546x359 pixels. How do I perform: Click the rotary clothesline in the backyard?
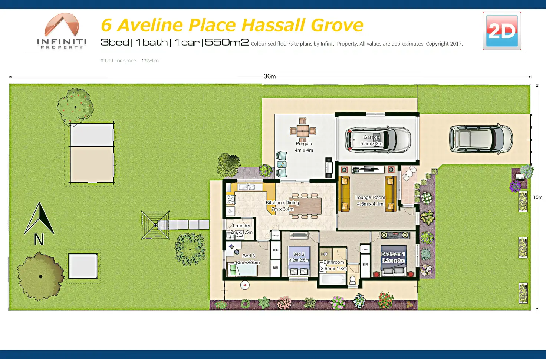[x=155, y=225]
